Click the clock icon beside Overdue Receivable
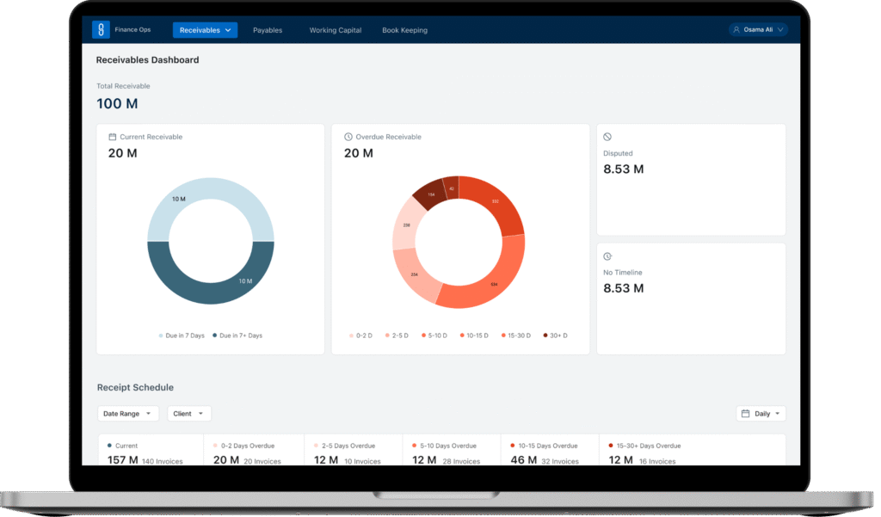The height and width of the screenshot is (517, 881). pyautogui.click(x=348, y=137)
